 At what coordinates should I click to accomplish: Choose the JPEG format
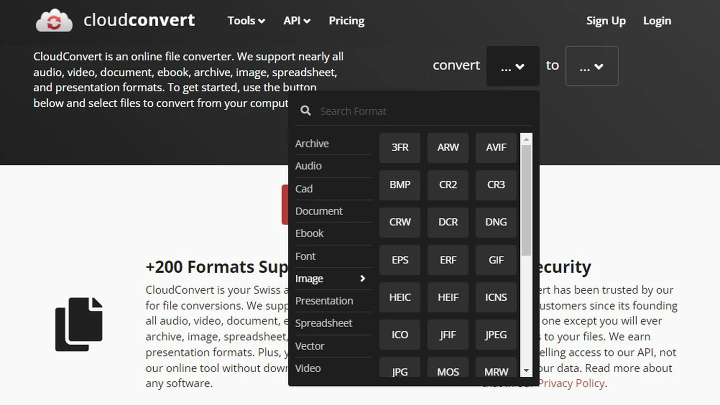496,335
